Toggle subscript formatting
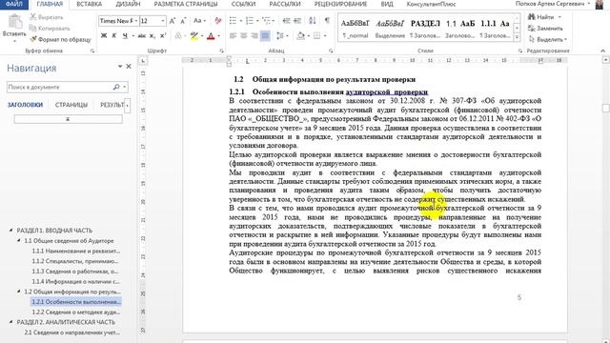 tap(152, 36)
